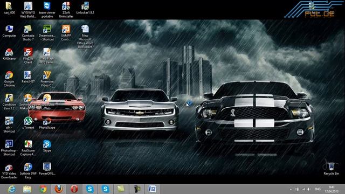Viewport: 345px width, 194px height.
Task: Launch the Dreamweaver shortcut icon
Action: click(x=47, y=33)
